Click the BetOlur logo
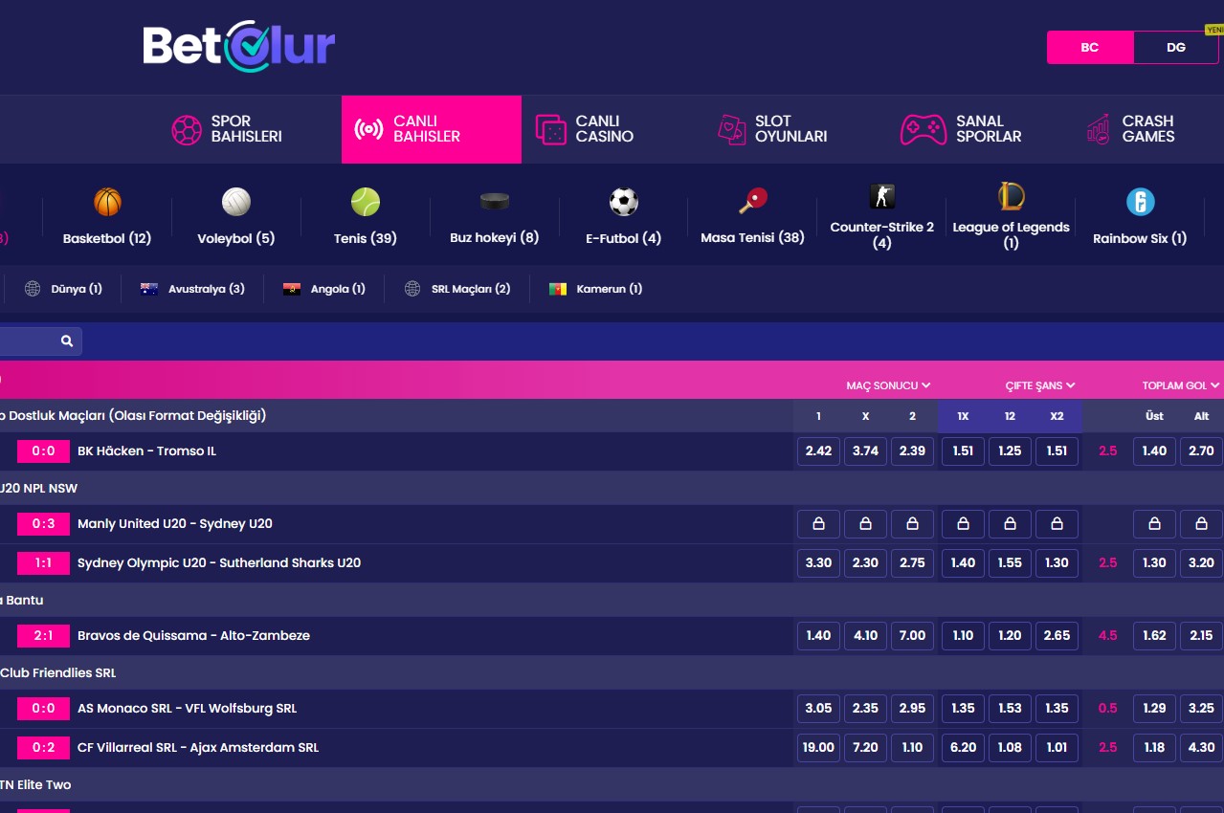The image size is (1224, 813). click(239, 46)
